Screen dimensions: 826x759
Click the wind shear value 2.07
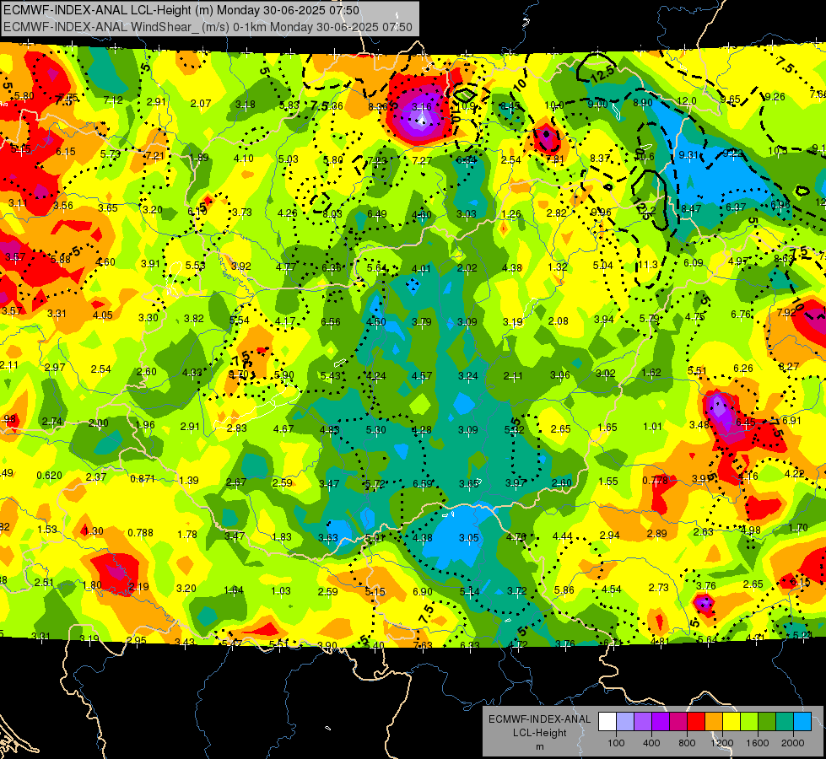coord(200,103)
